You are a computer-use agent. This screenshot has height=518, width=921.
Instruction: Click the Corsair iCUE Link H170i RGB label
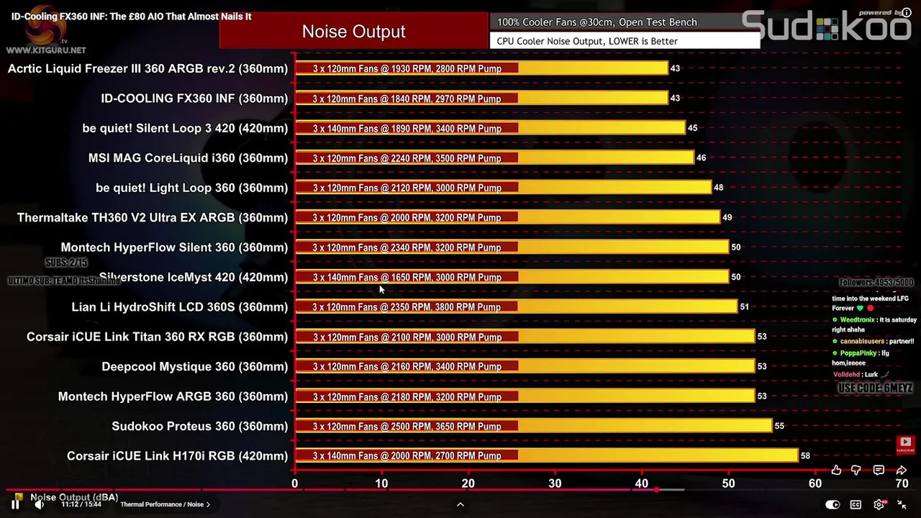click(177, 455)
